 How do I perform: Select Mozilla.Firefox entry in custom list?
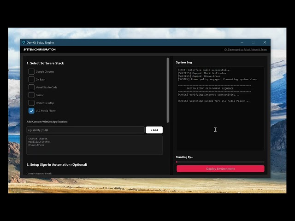click(39, 142)
